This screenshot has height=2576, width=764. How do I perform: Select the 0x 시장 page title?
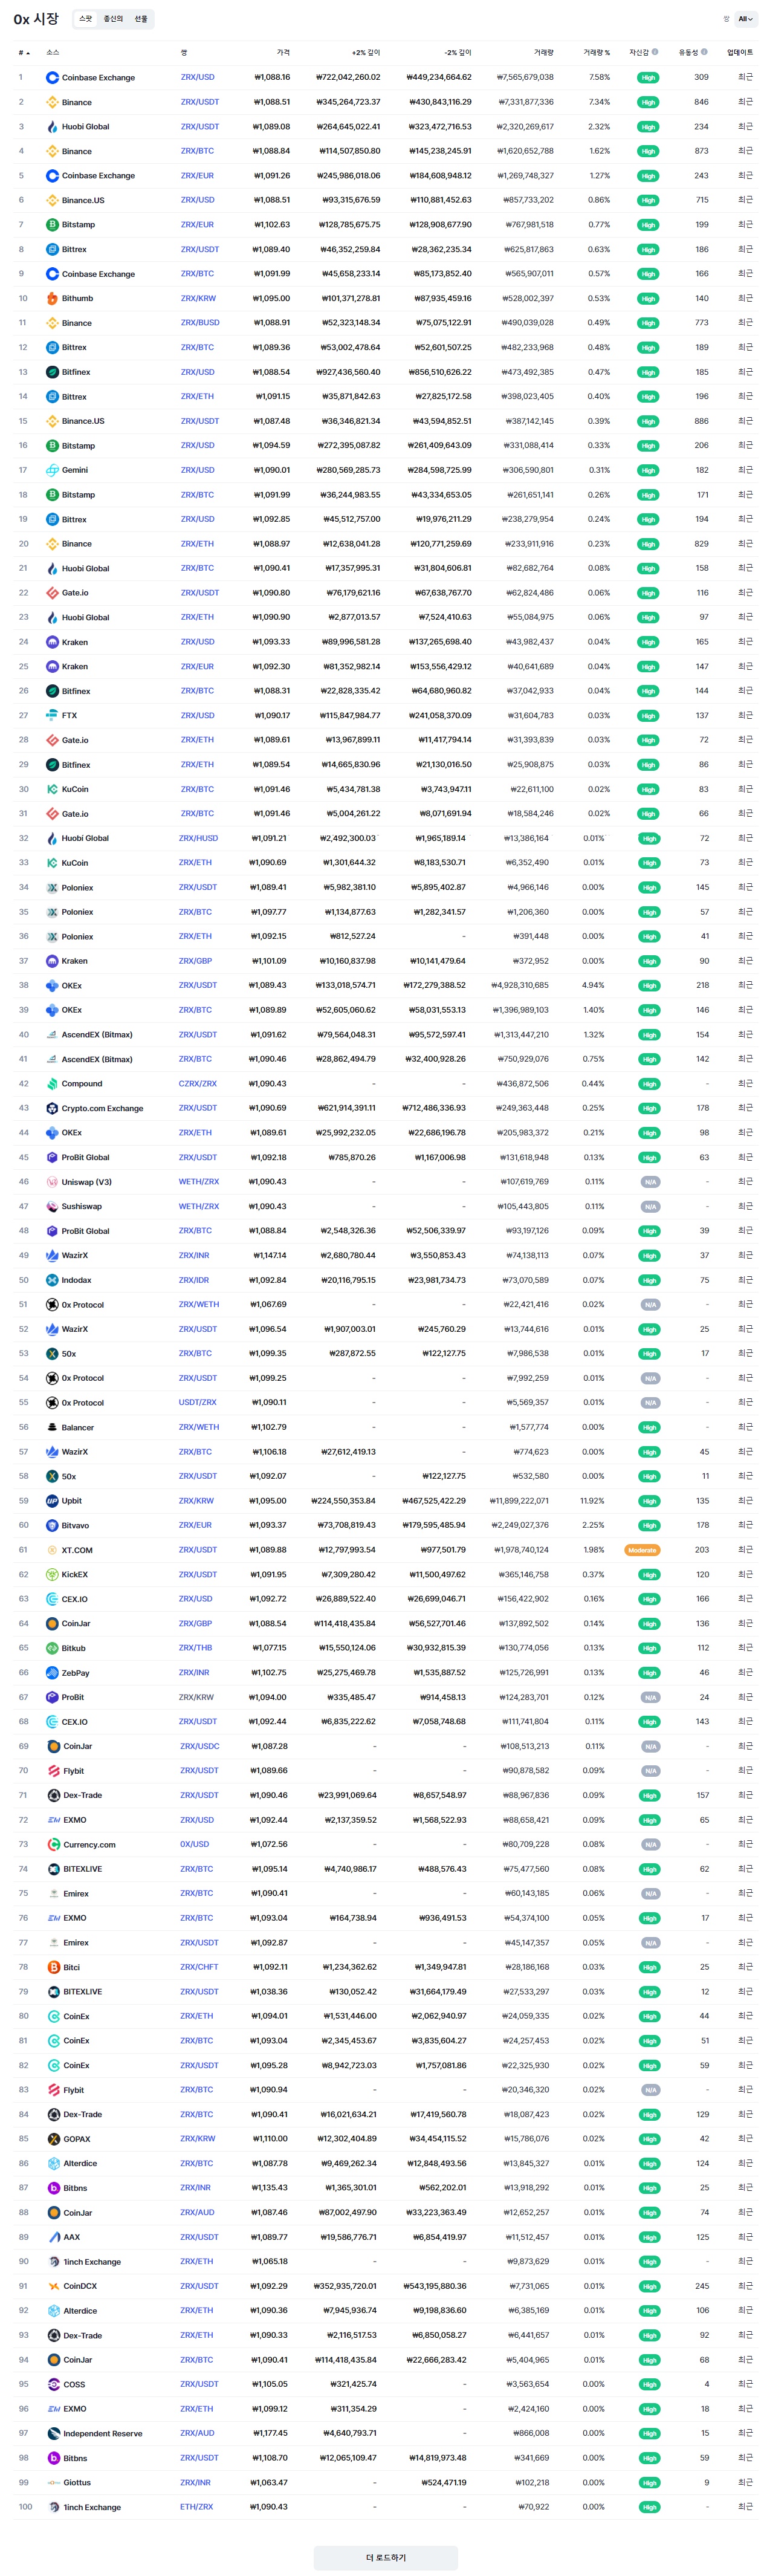pyautogui.click(x=36, y=19)
